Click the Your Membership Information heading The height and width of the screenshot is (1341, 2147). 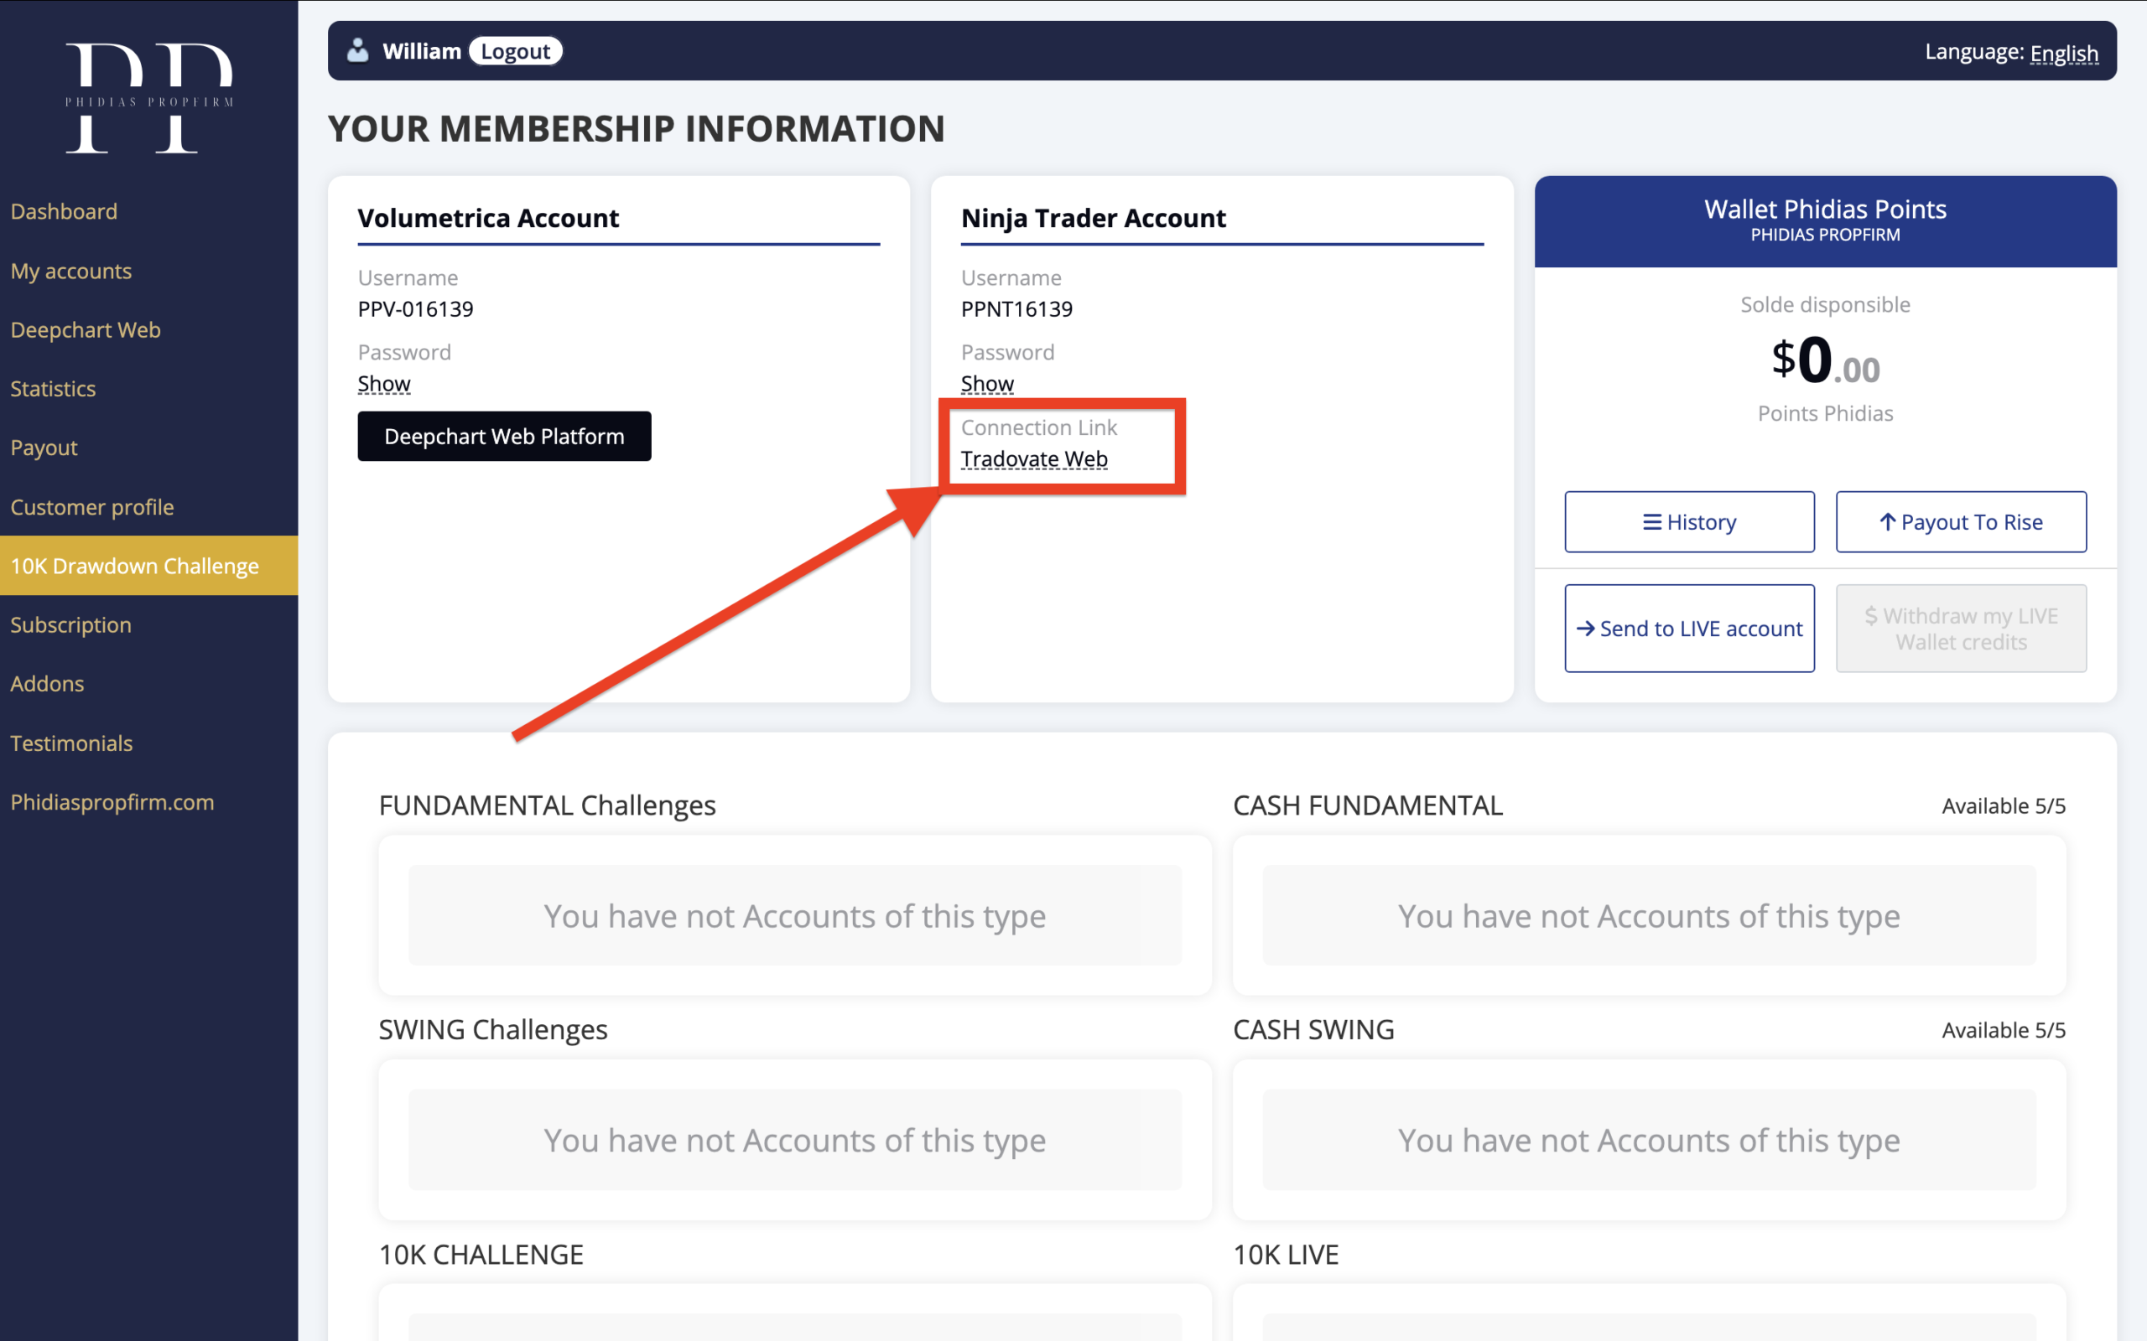636,128
